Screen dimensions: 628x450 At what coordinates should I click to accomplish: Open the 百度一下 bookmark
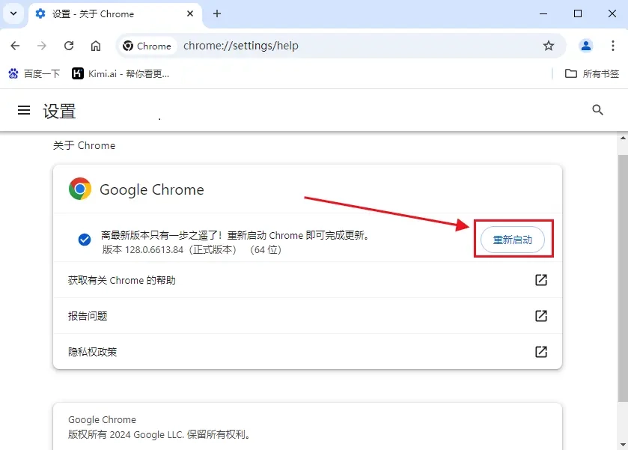tap(34, 73)
